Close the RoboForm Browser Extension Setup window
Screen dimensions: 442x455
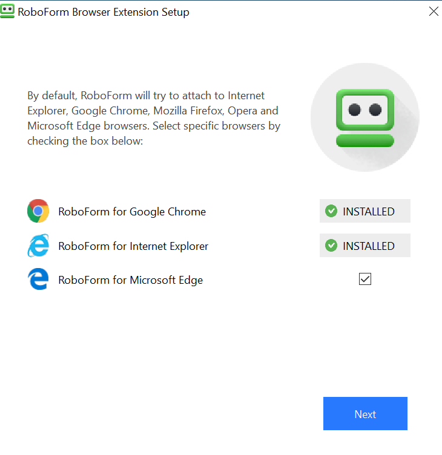pyautogui.click(x=434, y=11)
